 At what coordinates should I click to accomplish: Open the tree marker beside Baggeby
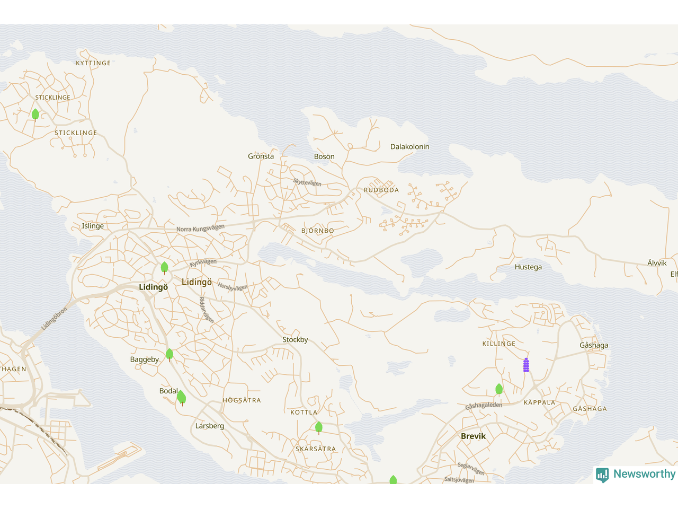click(169, 355)
